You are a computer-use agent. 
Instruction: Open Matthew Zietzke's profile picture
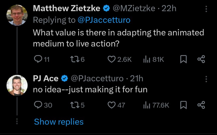[x=17, y=15]
